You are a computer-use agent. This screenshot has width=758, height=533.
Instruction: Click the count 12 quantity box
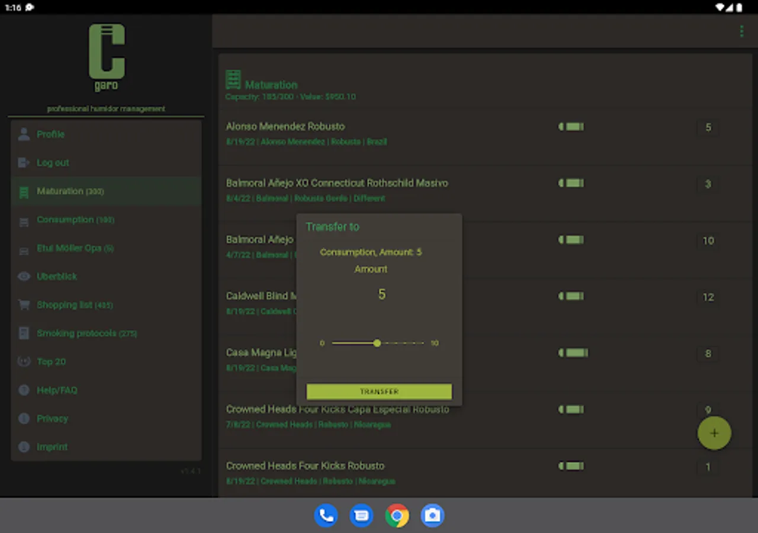tap(708, 297)
